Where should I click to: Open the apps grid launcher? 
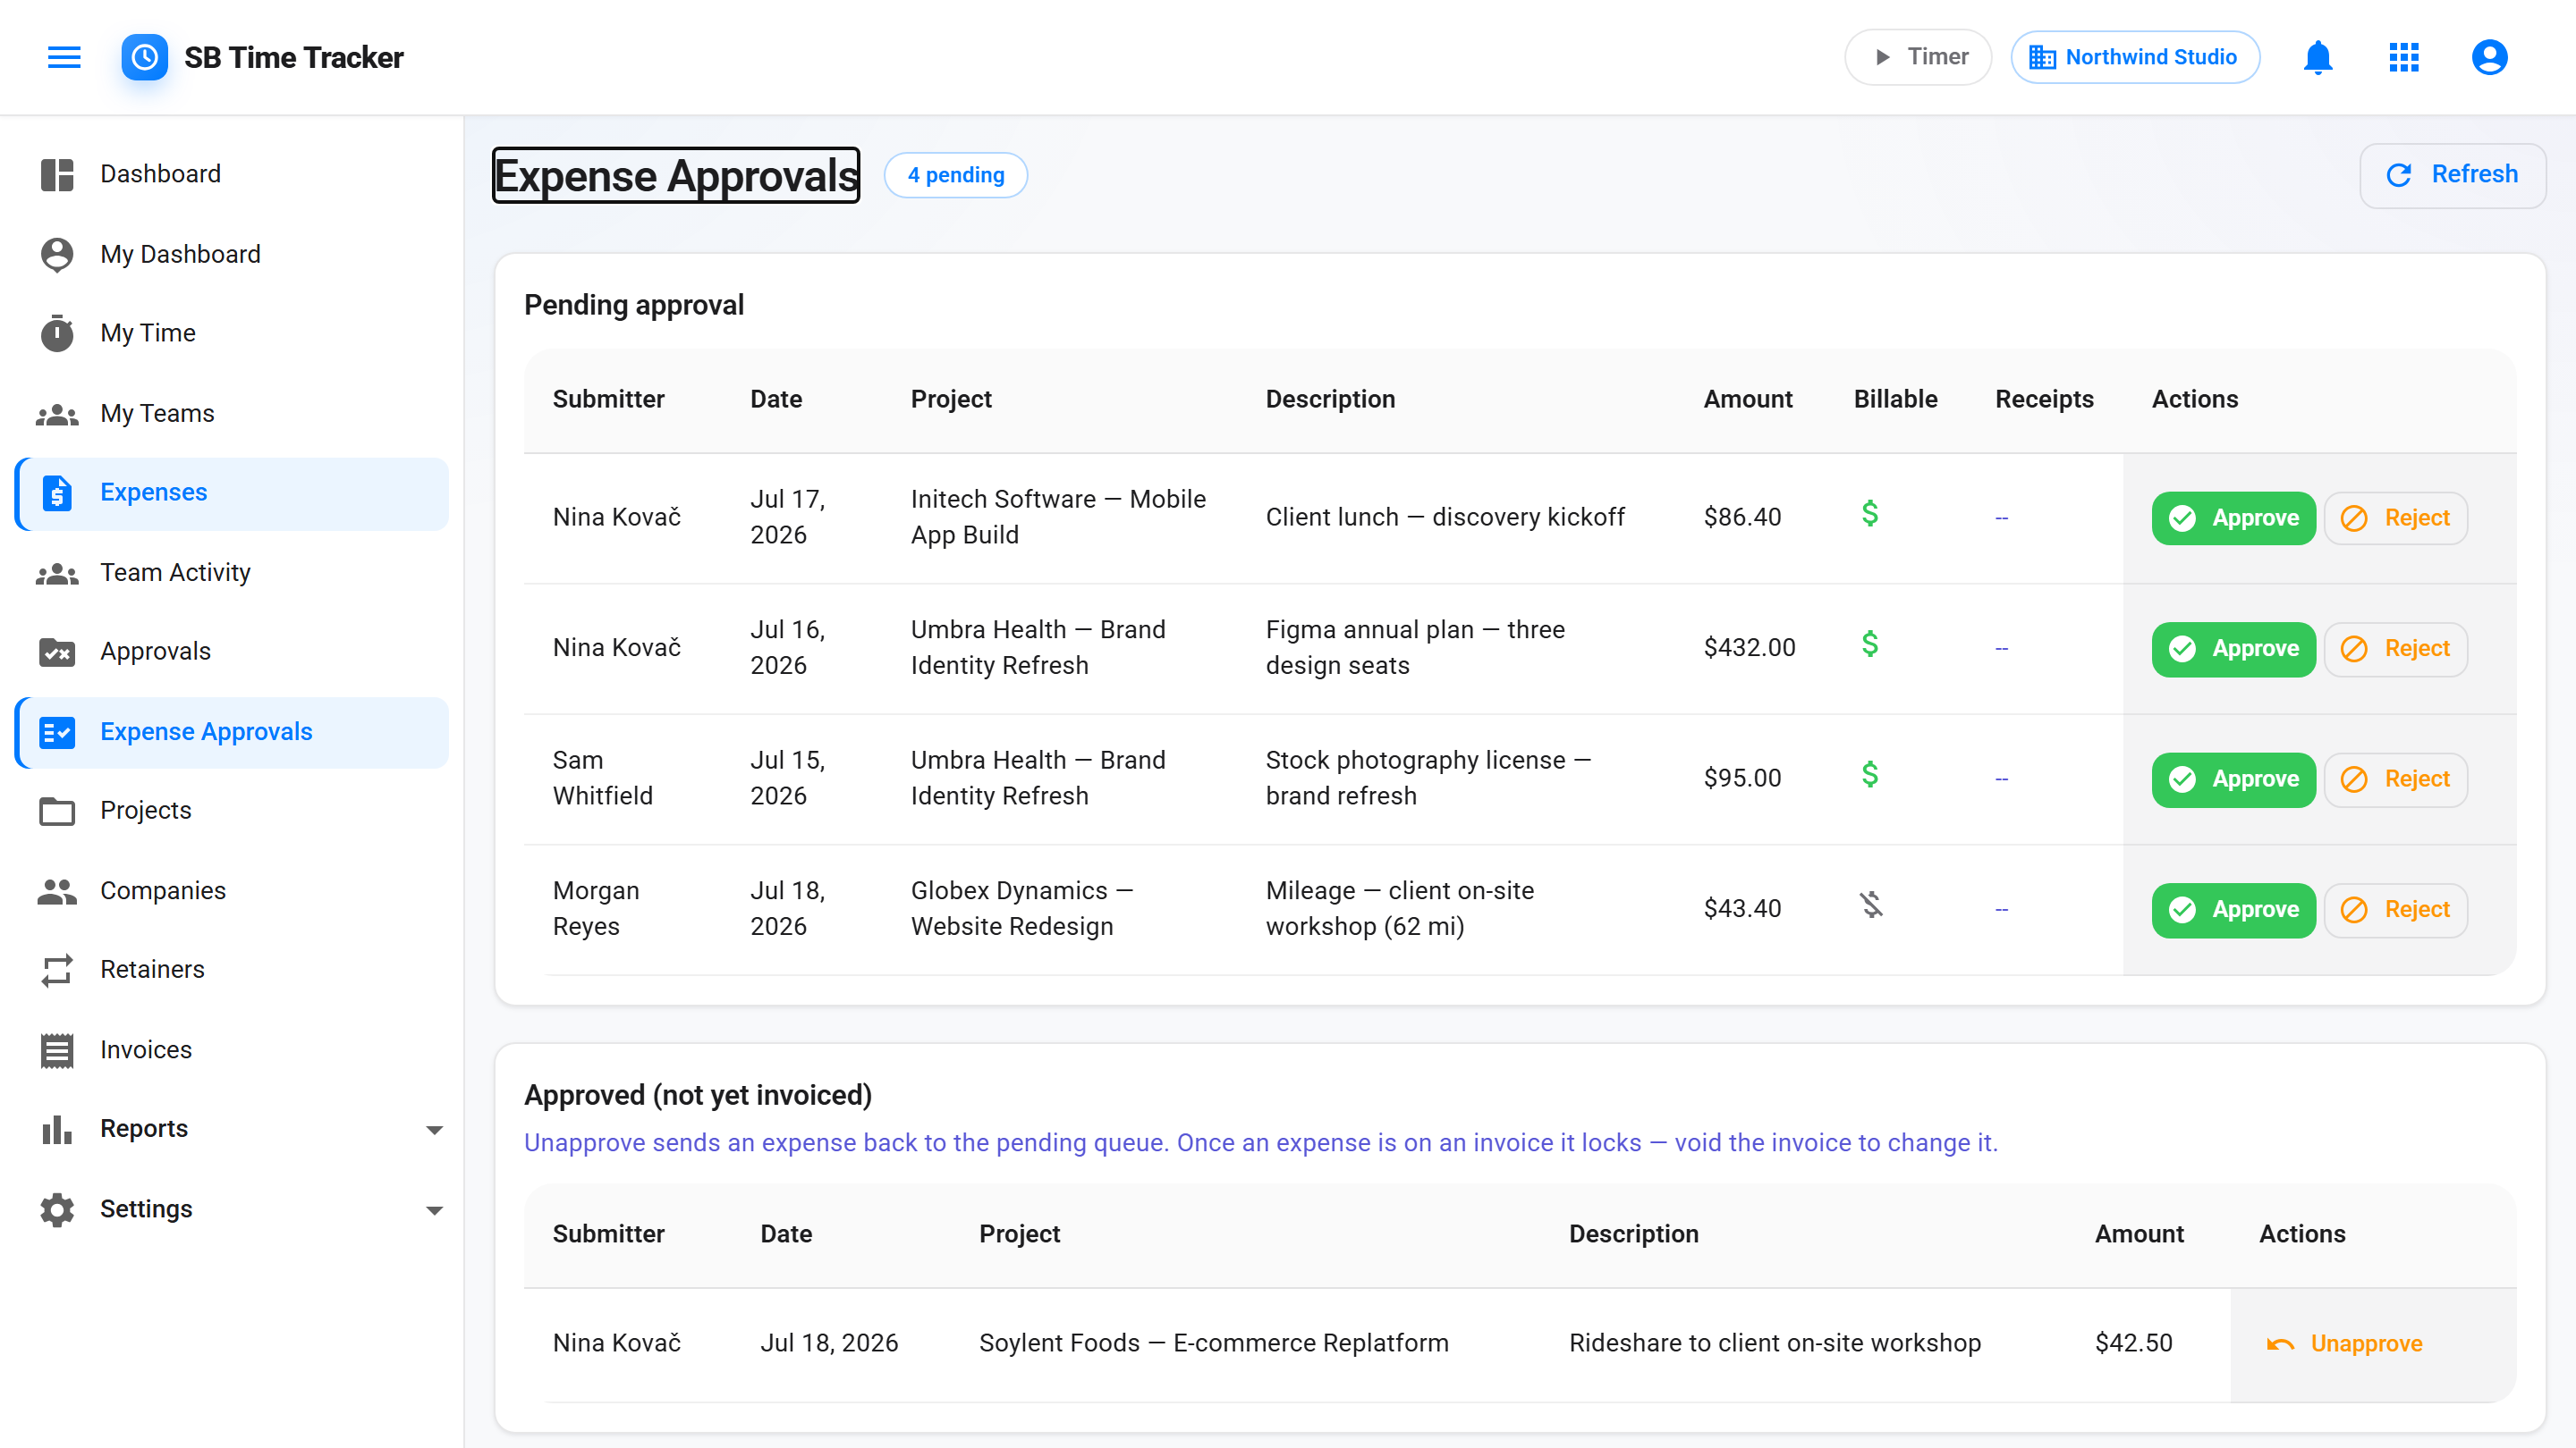[x=2404, y=57]
